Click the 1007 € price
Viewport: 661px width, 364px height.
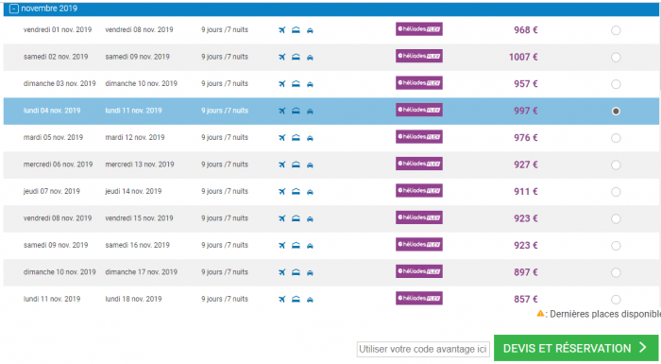tap(523, 57)
